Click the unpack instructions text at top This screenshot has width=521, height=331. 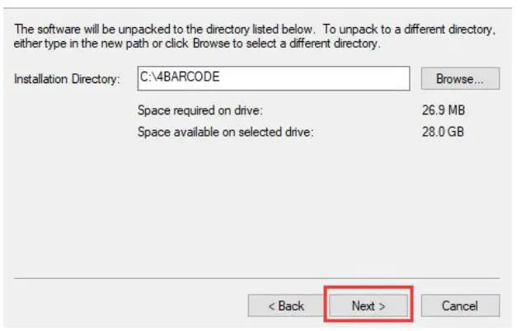click(255, 36)
